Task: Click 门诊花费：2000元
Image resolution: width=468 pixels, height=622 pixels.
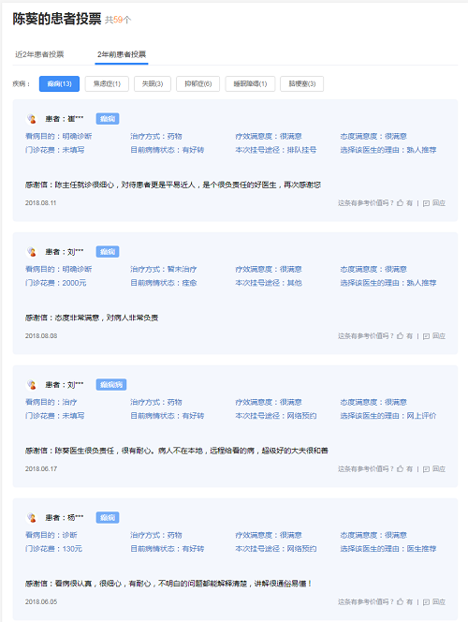Action: pyautogui.click(x=56, y=283)
